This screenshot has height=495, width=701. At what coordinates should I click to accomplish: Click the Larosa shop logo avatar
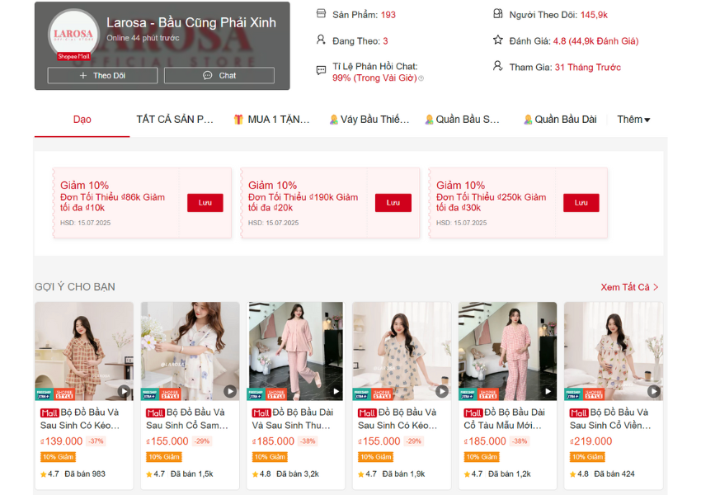[74, 35]
